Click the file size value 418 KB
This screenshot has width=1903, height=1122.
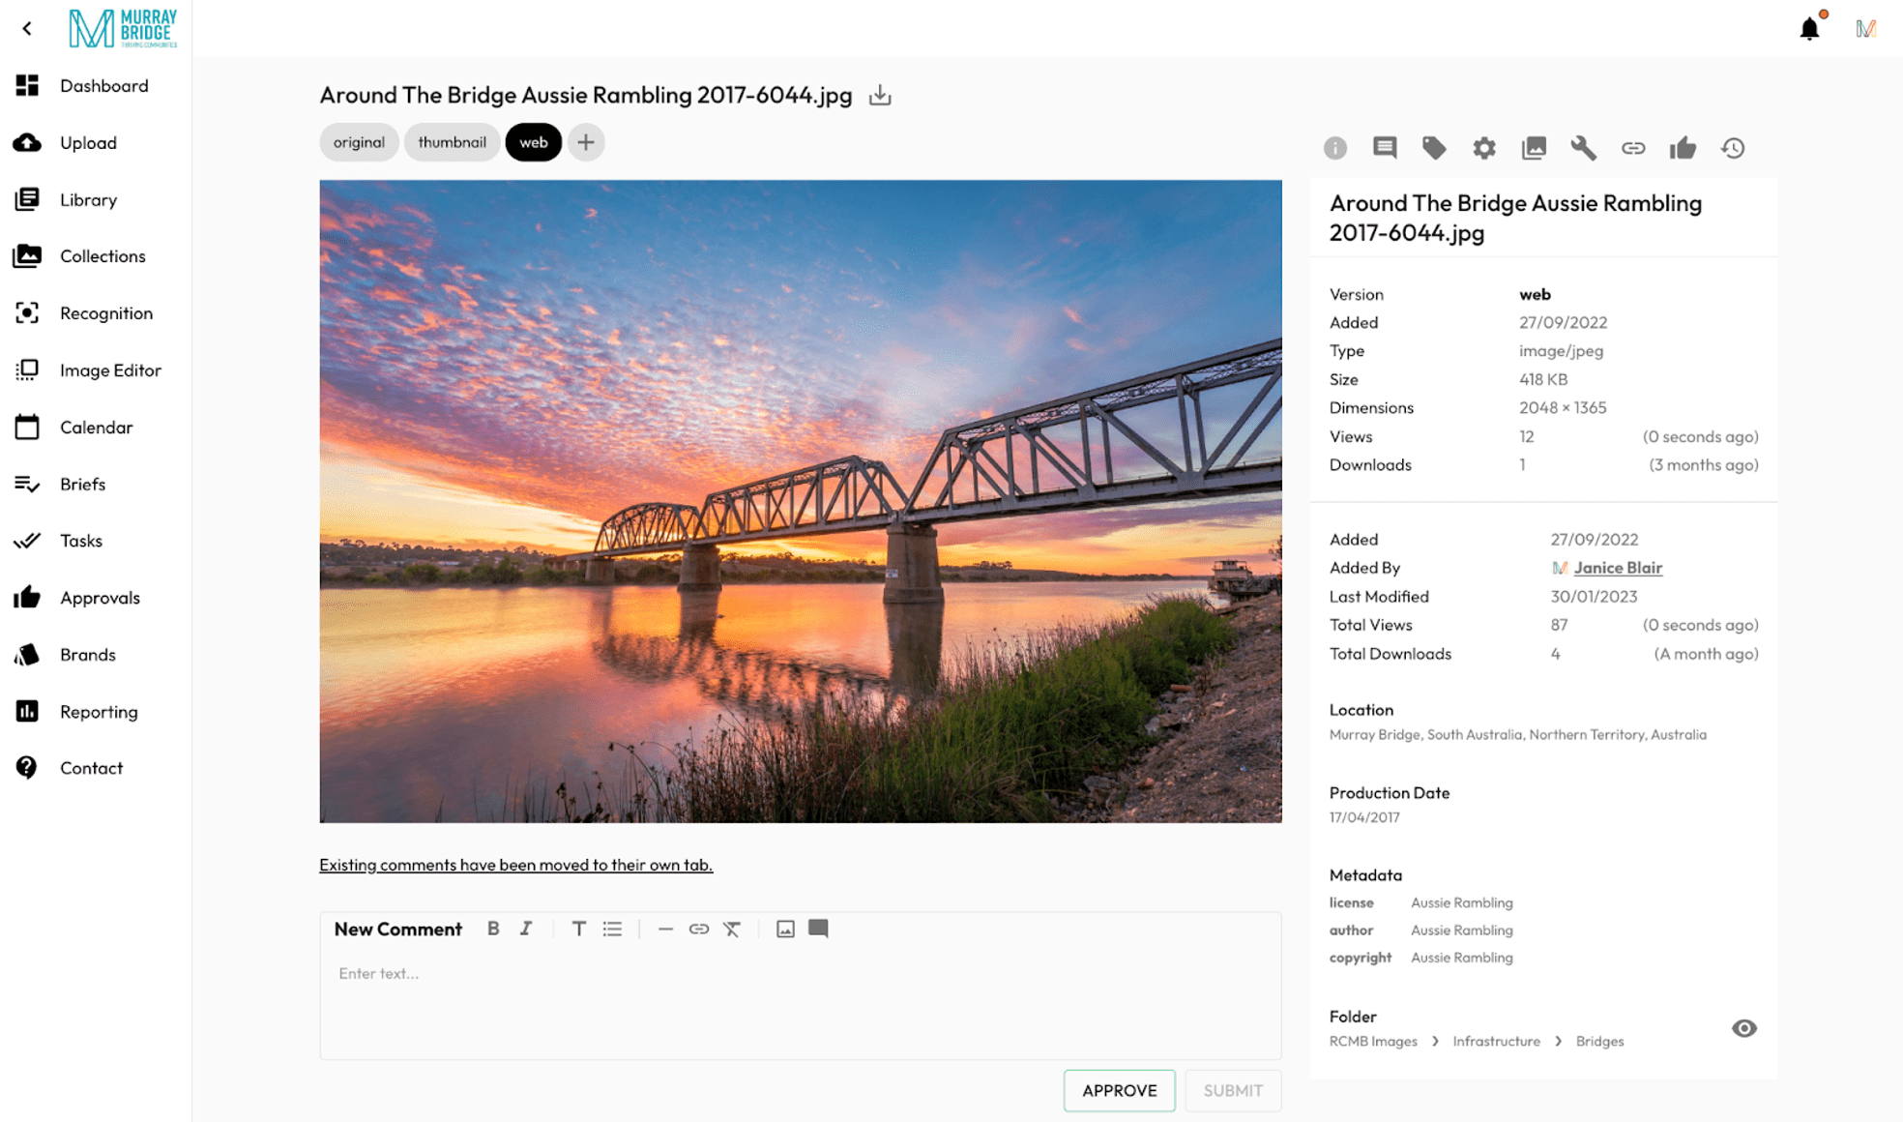coord(1543,380)
